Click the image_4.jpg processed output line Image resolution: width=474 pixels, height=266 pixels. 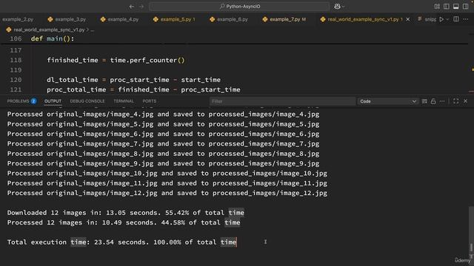point(163,115)
